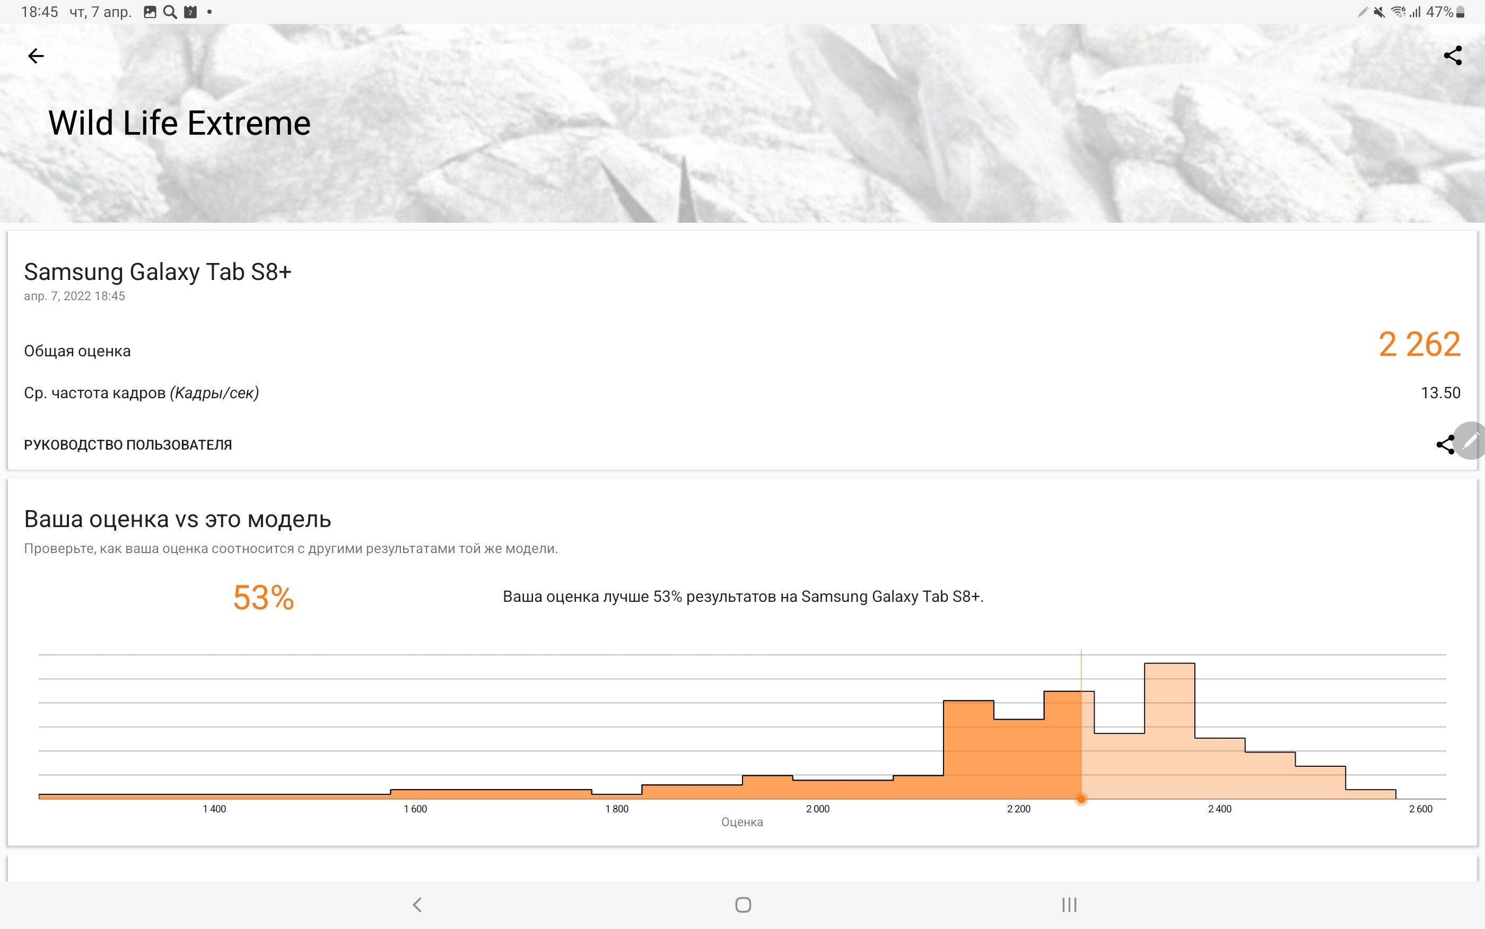Tap the battery icon in status bar
This screenshot has width=1485, height=929.
pyautogui.click(x=1461, y=12)
